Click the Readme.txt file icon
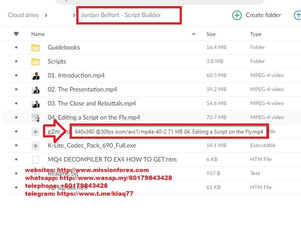This screenshot has width=301, height=225. tap(35, 174)
